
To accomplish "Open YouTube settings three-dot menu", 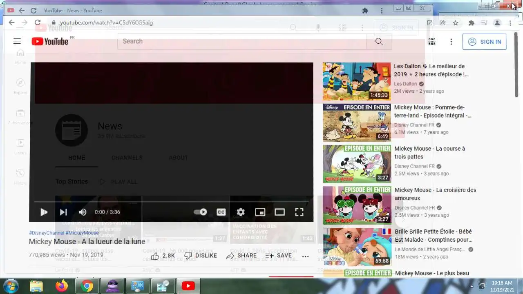I will [451, 42].
